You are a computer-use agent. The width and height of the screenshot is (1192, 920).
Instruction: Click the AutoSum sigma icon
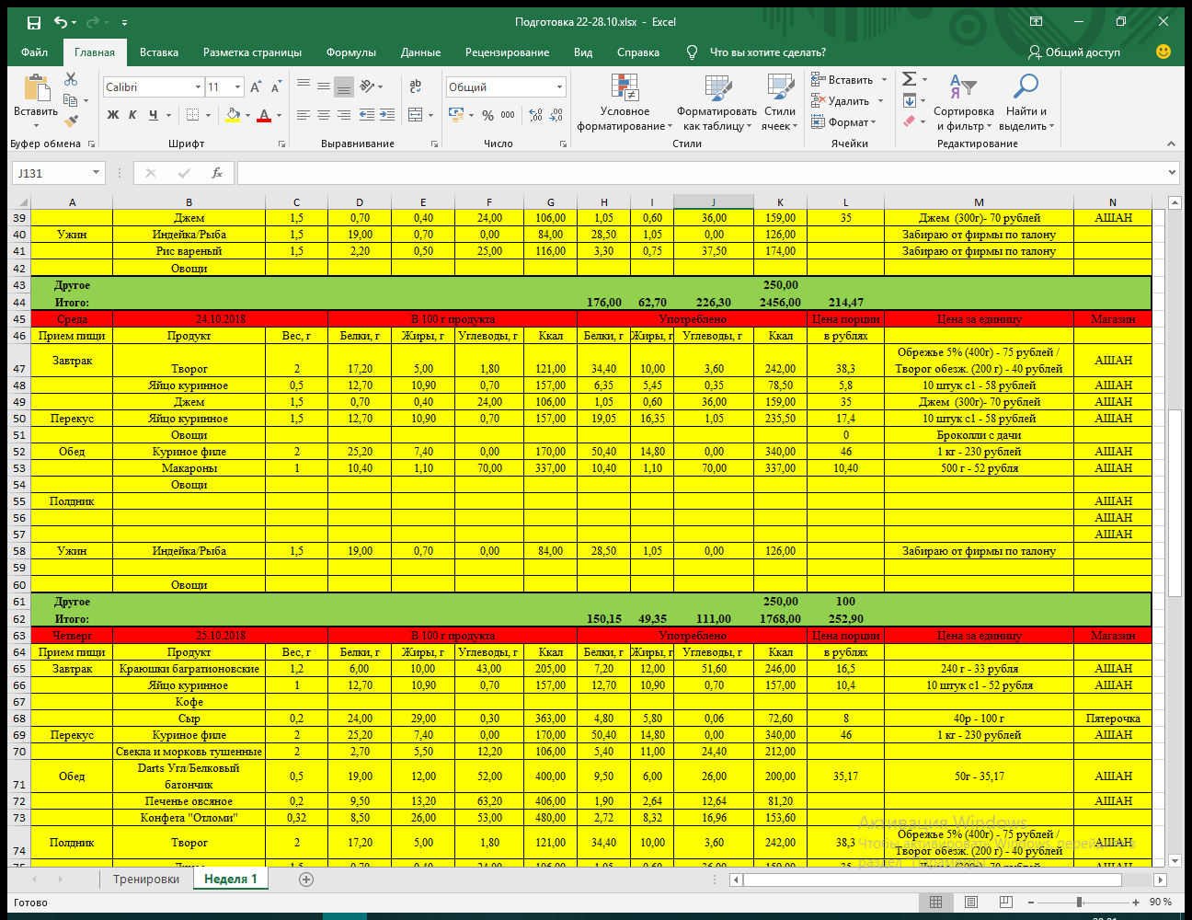click(x=909, y=80)
